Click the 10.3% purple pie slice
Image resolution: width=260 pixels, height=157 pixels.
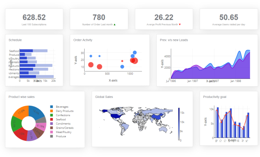click(31, 136)
